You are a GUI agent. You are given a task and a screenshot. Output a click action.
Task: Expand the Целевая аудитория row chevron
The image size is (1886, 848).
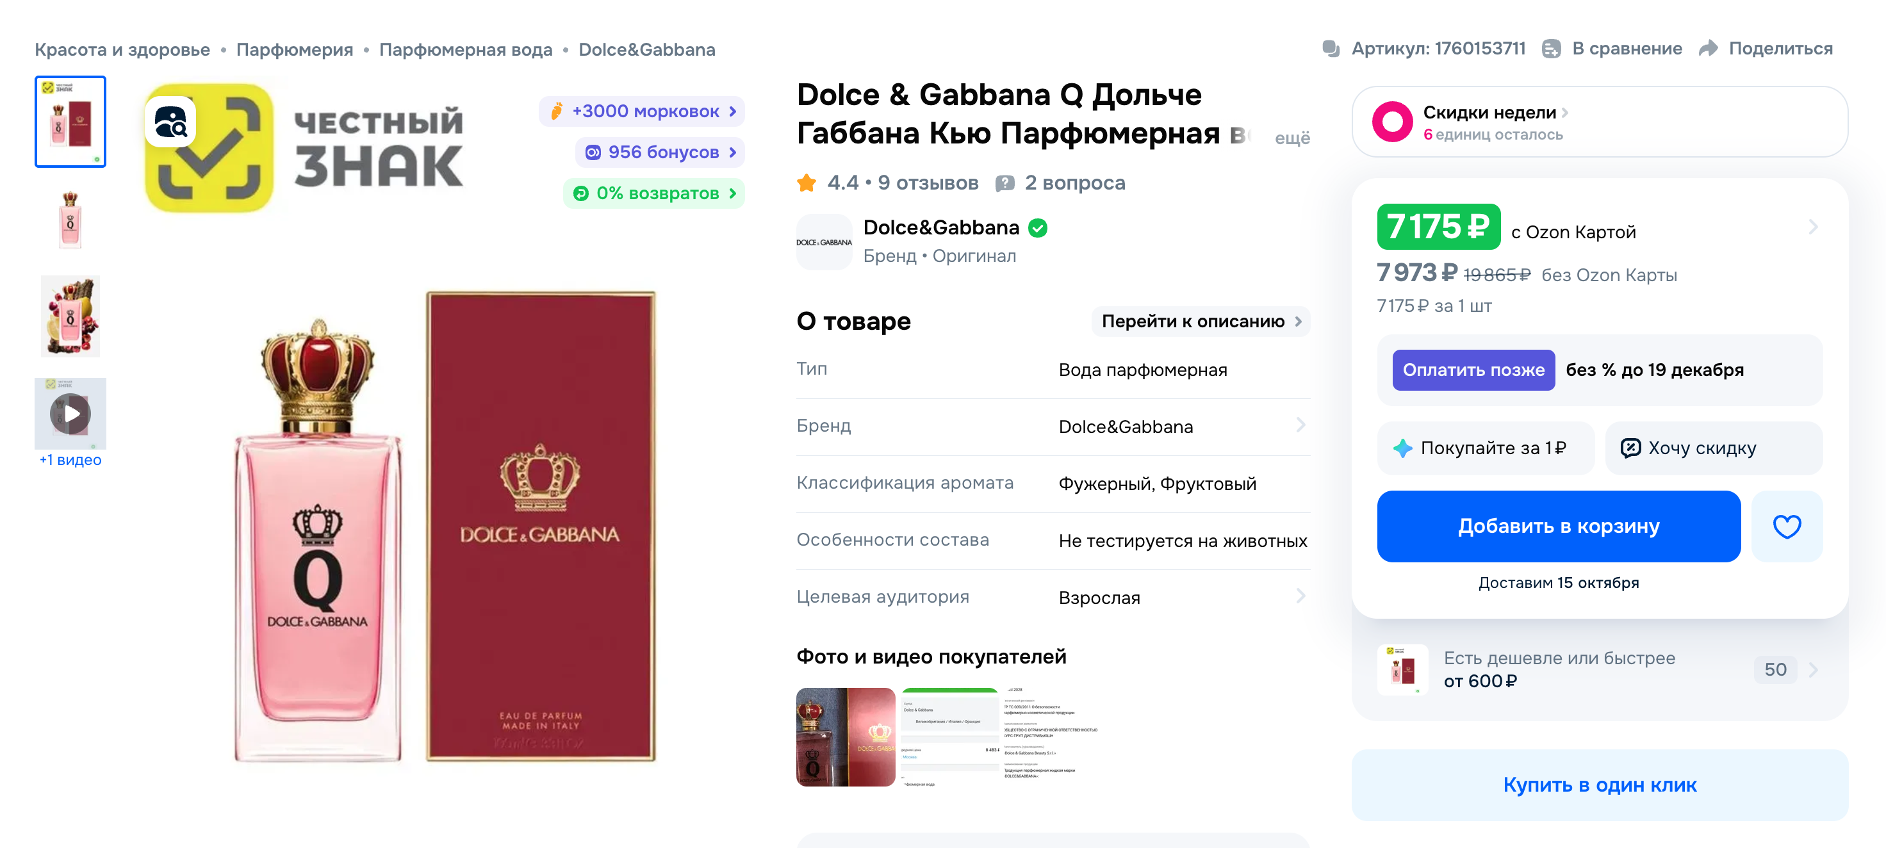[1300, 596]
